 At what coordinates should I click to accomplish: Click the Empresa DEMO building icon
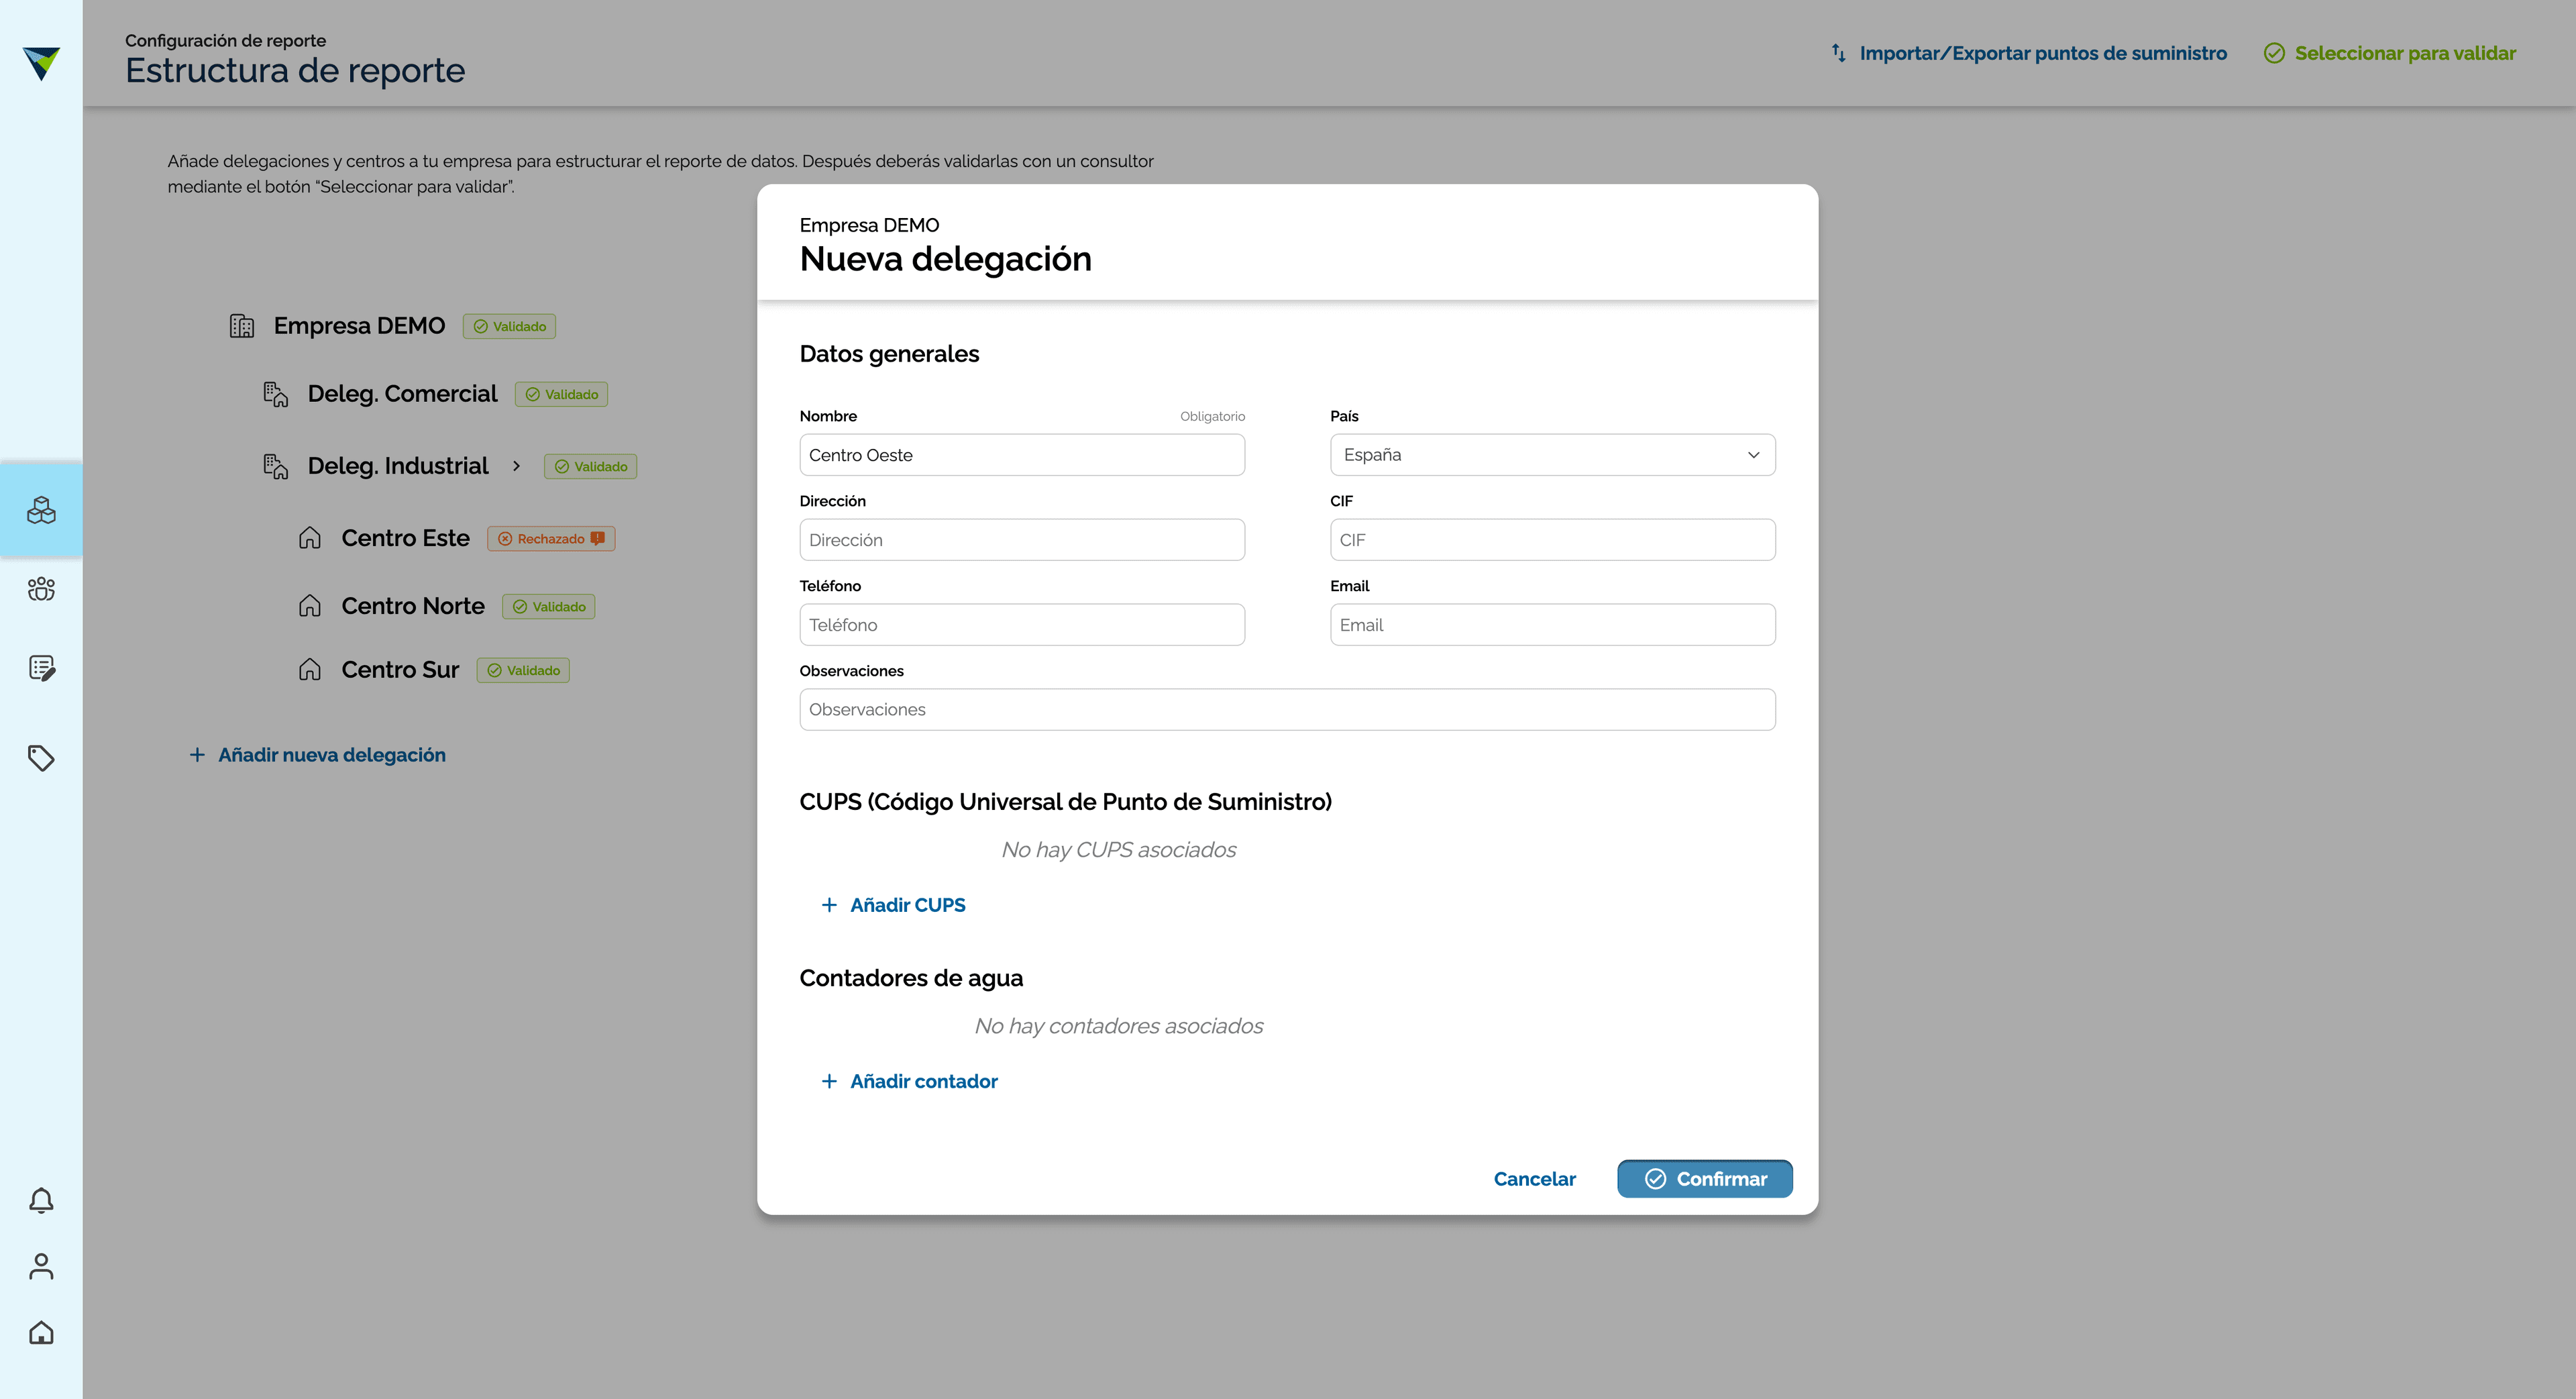coord(242,326)
